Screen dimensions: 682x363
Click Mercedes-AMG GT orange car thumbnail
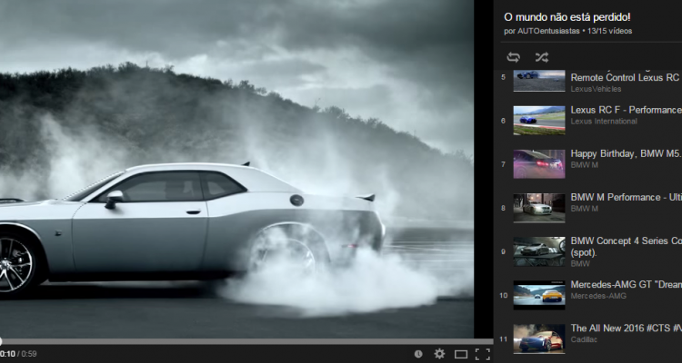click(538, 295)
